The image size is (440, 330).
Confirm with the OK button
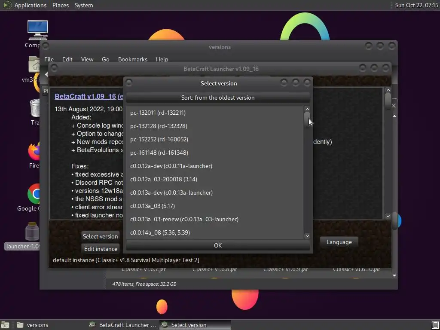(x=218, y=245)
